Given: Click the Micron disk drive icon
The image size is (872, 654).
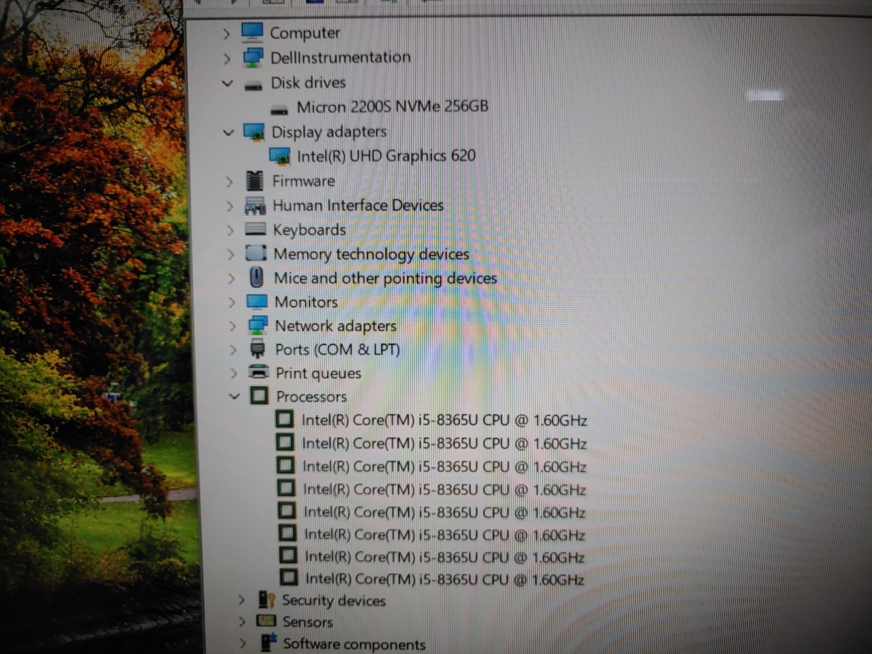Looking at the screenshot, I should pyautogui.click(x=279, y=108).
